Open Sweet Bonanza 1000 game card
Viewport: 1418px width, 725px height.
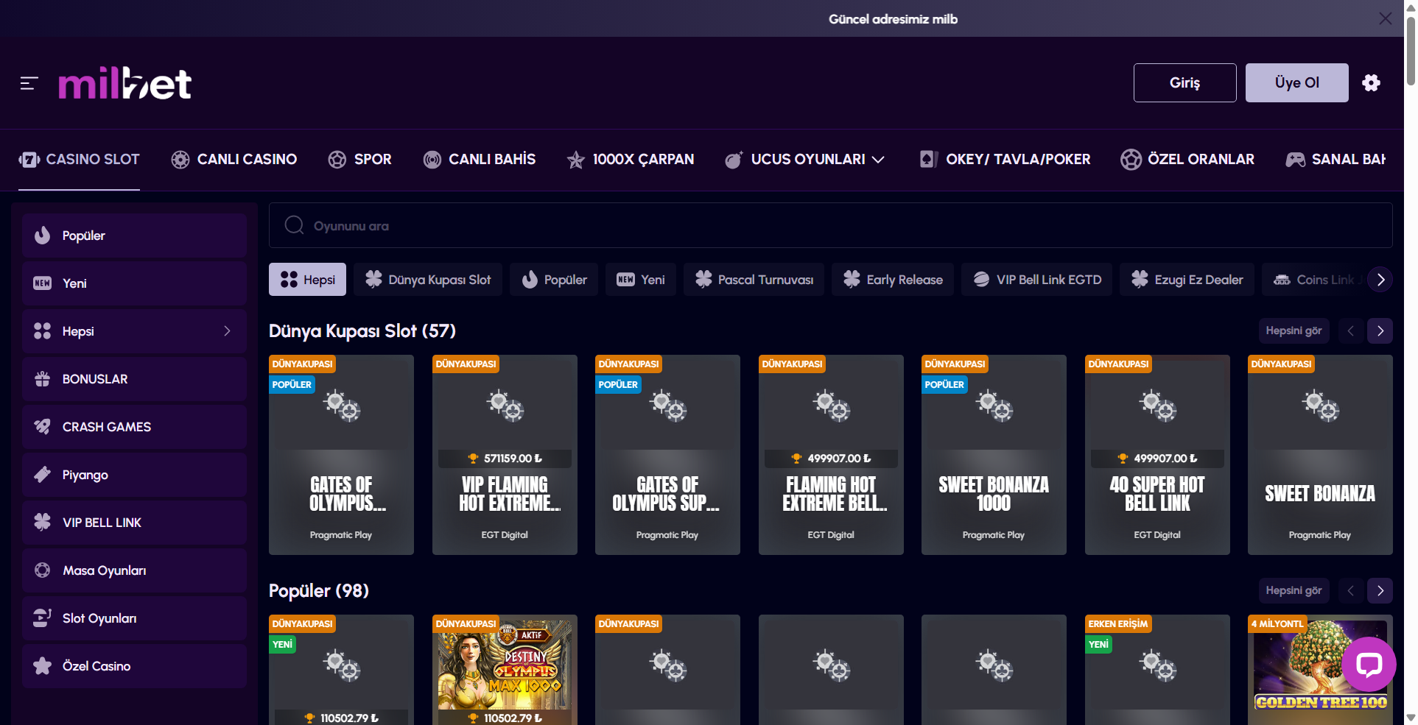994,455
